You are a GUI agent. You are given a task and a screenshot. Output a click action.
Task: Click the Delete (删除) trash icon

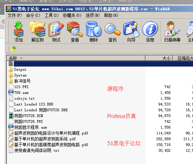pos(94,29)
